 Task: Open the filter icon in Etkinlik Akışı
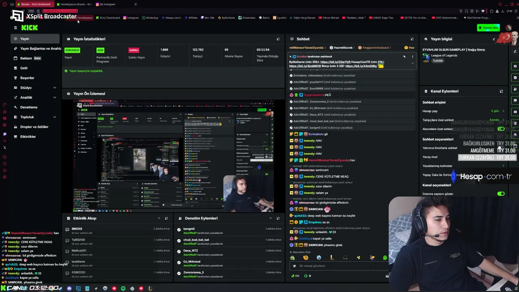pos(159,218)
